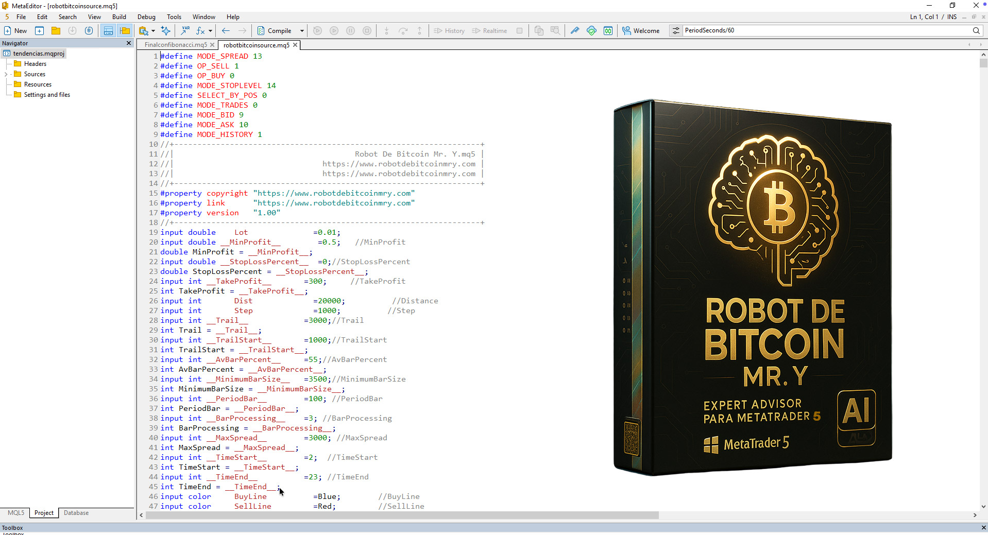
Task: Click the navigate back arrow icon
Action: point(226,31)
